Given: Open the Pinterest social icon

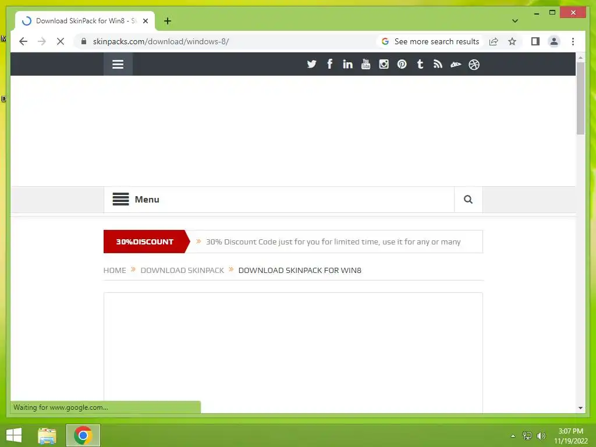Looking at the screenshot, I should pos(402,64).
